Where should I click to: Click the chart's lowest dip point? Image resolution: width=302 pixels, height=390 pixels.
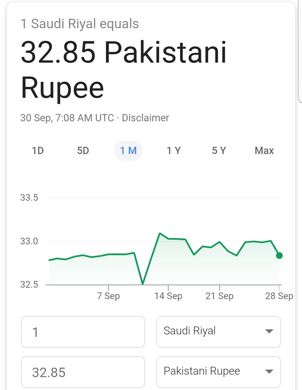(143, 283)
